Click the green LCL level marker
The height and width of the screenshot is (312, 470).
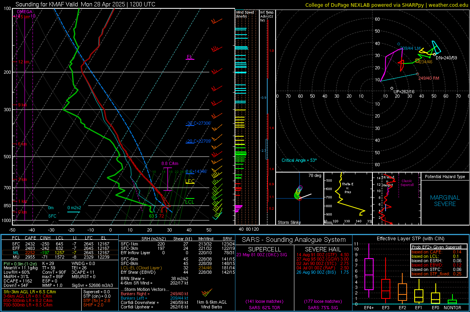click(190, 202)
